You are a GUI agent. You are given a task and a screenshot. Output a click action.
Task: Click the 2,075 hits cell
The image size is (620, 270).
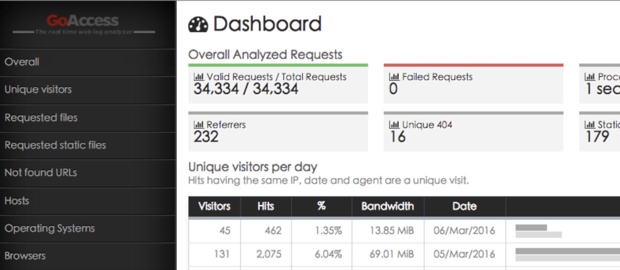point(266,254)
